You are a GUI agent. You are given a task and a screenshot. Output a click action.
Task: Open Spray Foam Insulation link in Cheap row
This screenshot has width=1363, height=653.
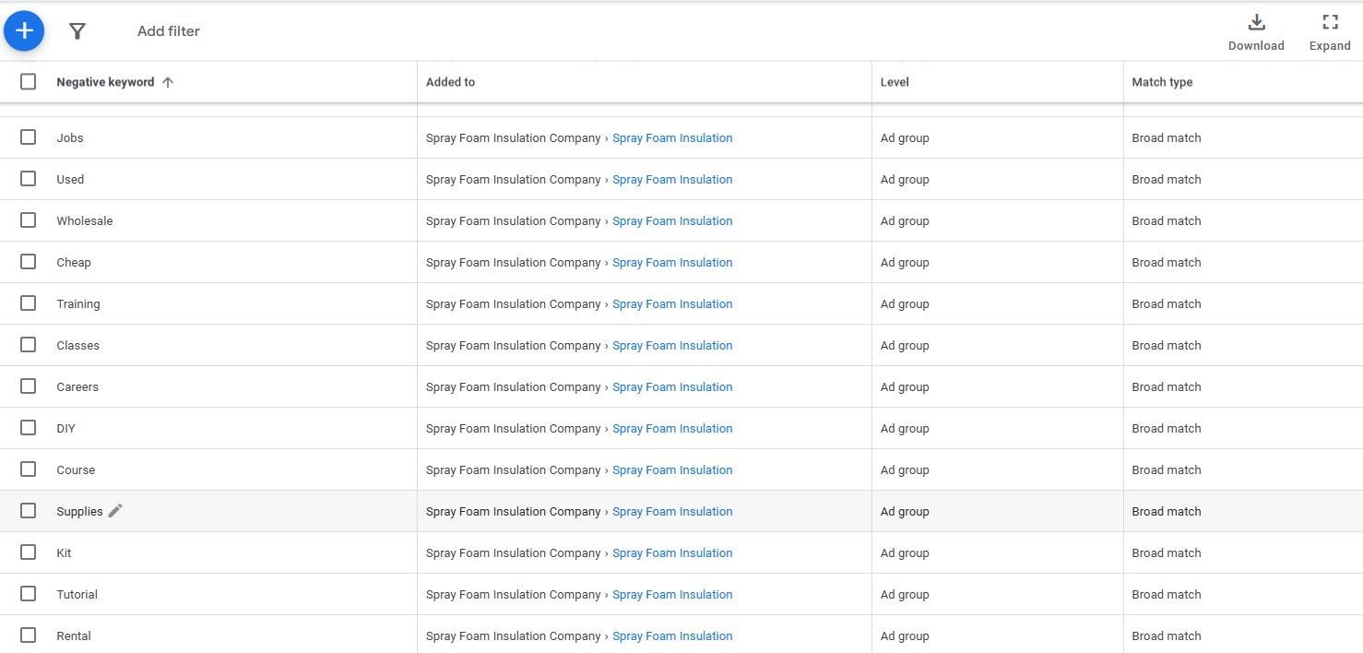click(672, 263)
